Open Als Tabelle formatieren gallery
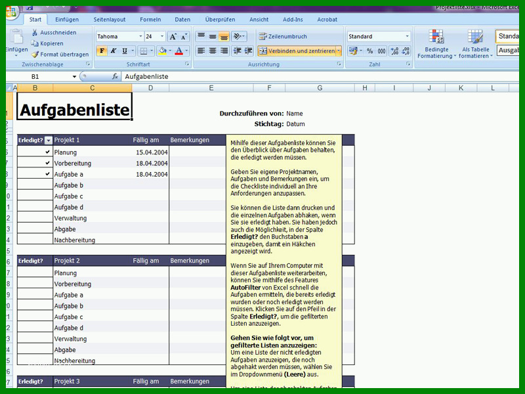 click(475, 44)
